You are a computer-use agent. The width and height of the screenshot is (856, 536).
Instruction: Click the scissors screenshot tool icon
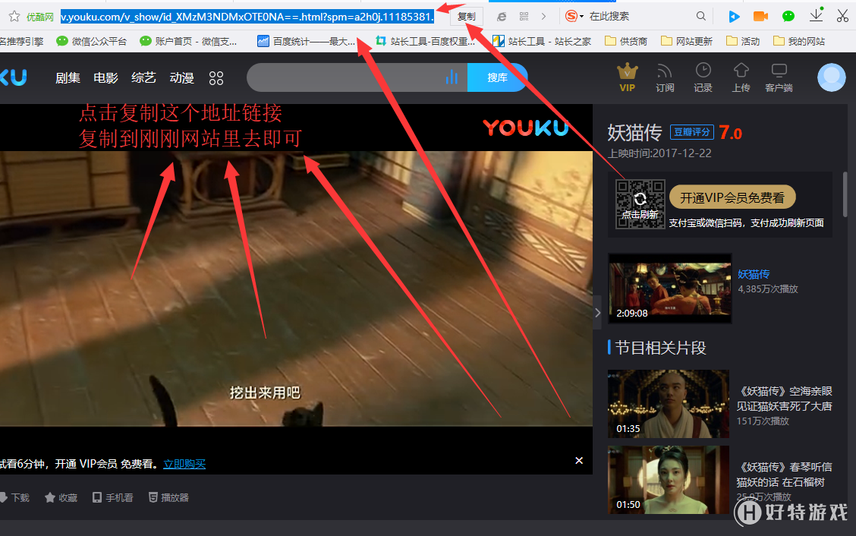point(842,16)
